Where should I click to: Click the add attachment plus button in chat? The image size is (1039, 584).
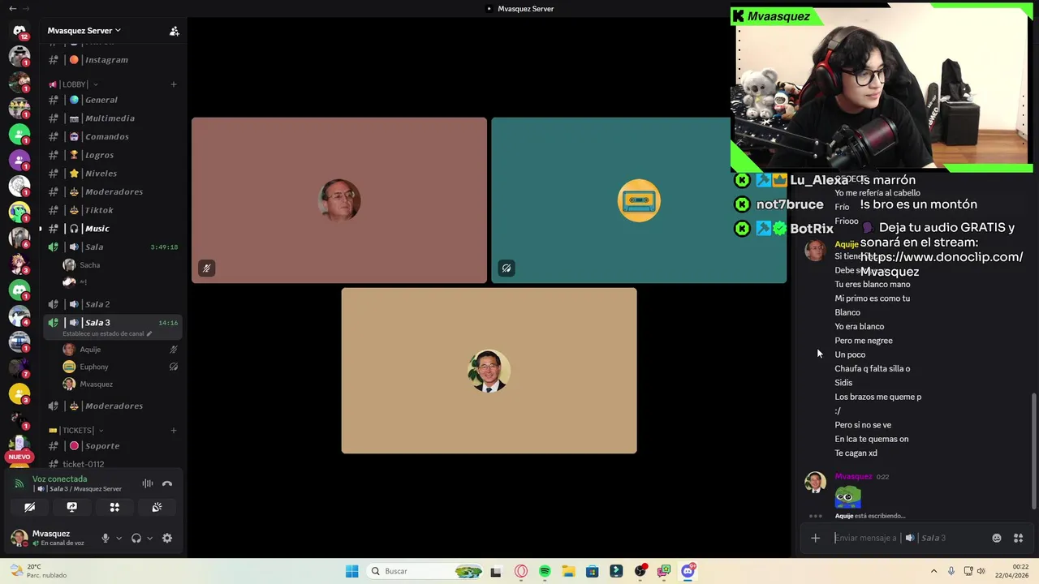tap(815, 538)
